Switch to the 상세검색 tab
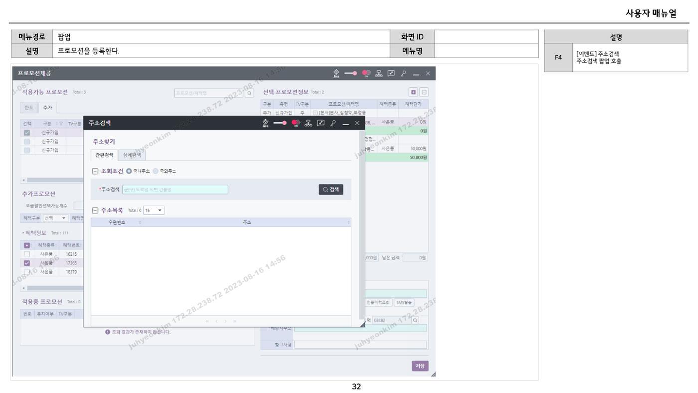The width and height of the screenshot is (698, 393). 132,155
